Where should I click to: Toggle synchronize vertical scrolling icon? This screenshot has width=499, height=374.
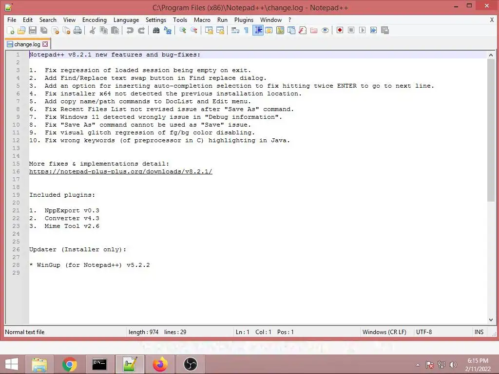click(x=209, y=31)
